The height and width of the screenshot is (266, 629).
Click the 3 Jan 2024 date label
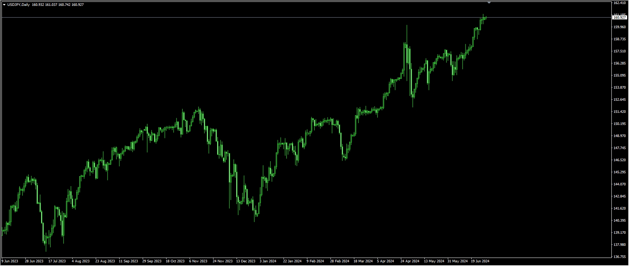pos(268,262)
